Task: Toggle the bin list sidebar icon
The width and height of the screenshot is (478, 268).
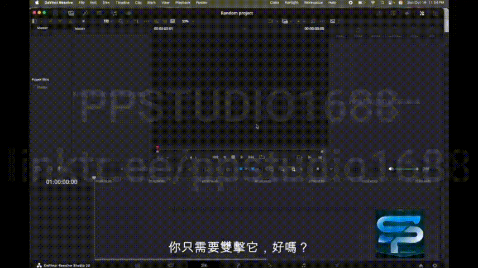Action: (x=35, y=21)
